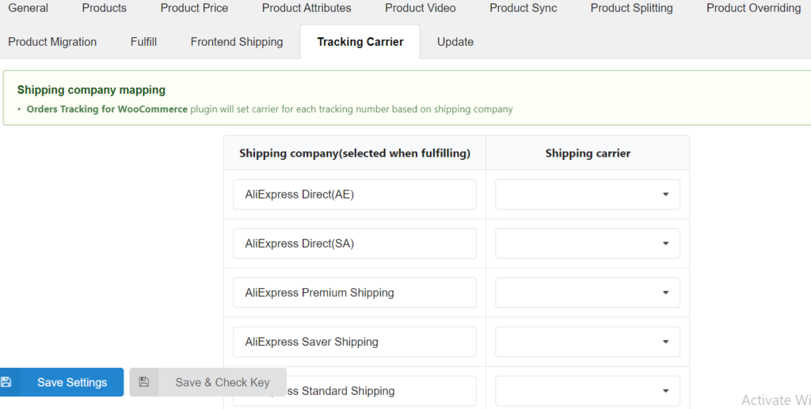Viewport: 811px width, 409px height.
Task: Open carrier dropdown for Standard Shipping row
Action: (x=588, y=391)
